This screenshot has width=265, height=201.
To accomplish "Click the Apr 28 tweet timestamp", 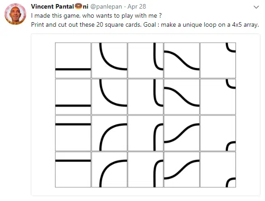I will click(137, 6).
